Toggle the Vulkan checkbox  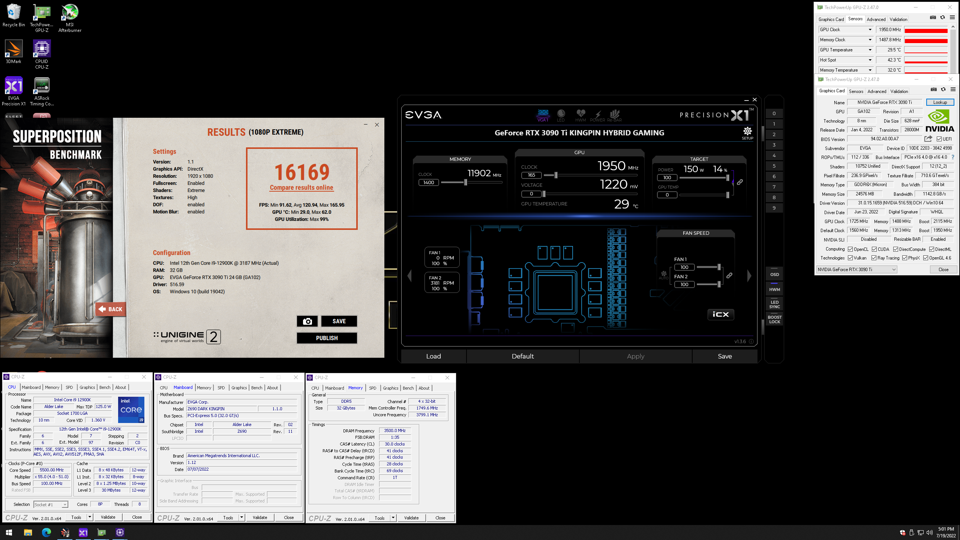850,258
